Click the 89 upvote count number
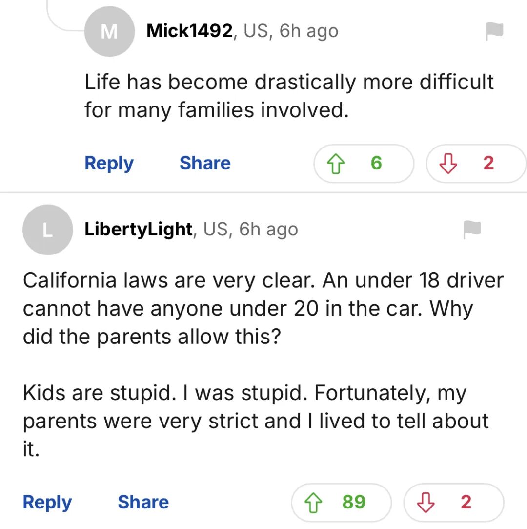Image resolution: width=527 pixels, height=529 pixels. tap(354, 502)
